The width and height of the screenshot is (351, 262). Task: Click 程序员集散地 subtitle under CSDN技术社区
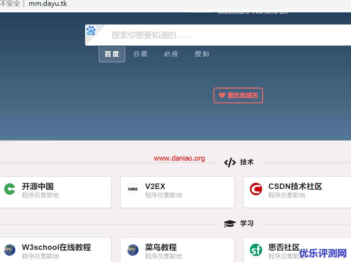coord(287,195)
